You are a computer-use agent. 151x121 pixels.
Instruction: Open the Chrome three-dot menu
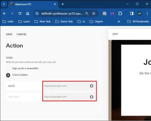147,13
